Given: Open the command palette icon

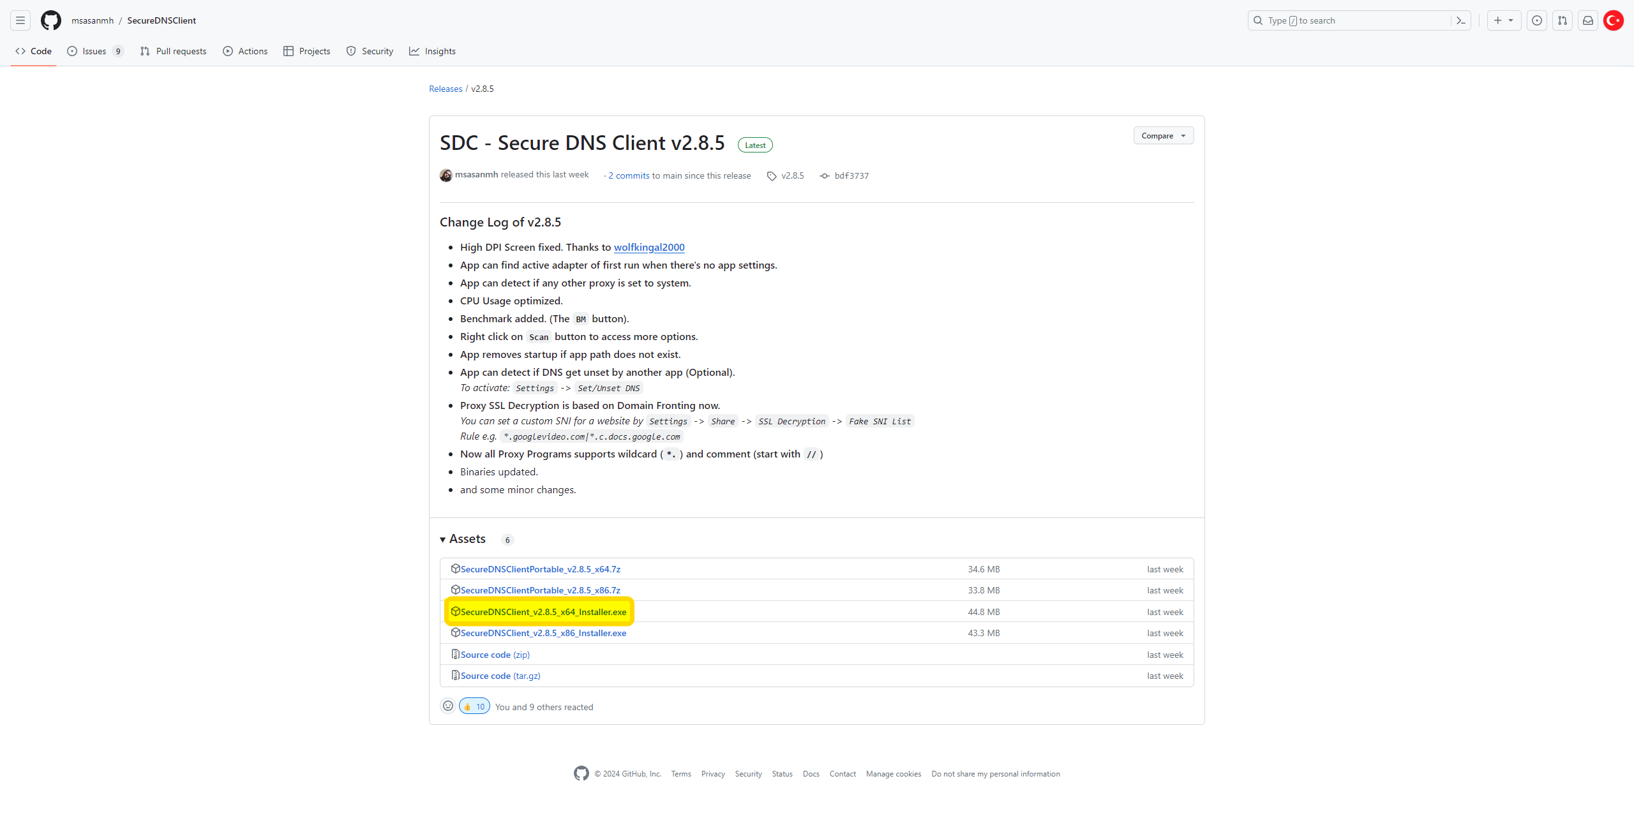Looking at the screenshot, I should (1460, 20).
